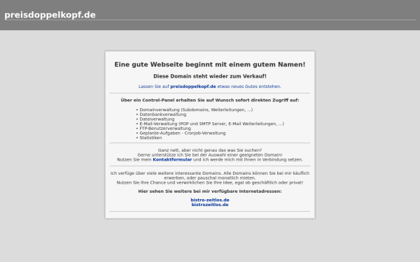Click the preisdoppelkopf.de header title
This screenshot has height=262, width=420.
(x=50, y=15)
